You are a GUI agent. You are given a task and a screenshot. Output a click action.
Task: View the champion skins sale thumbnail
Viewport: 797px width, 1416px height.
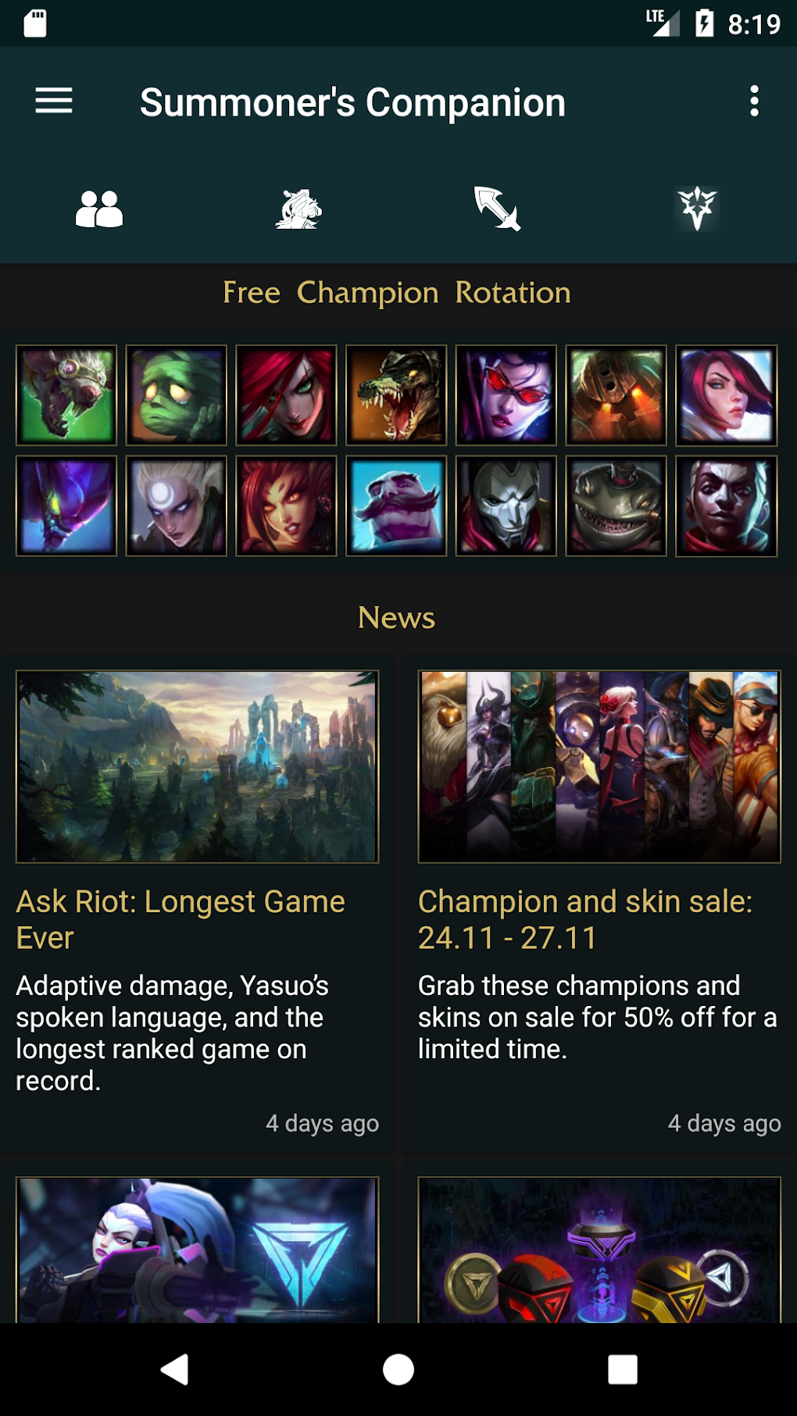coord(599,766)
